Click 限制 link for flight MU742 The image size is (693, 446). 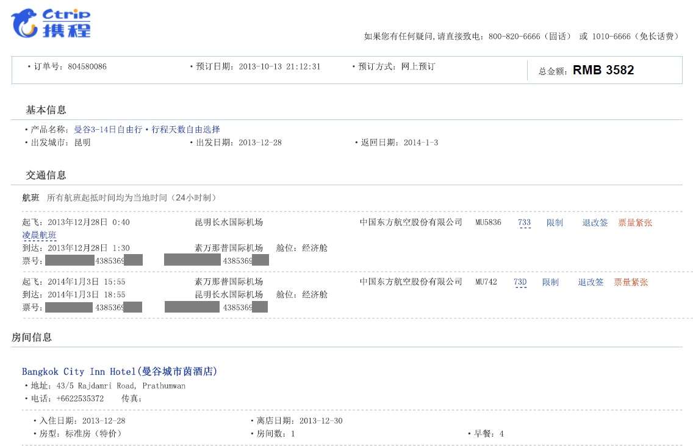click(550, 281)
